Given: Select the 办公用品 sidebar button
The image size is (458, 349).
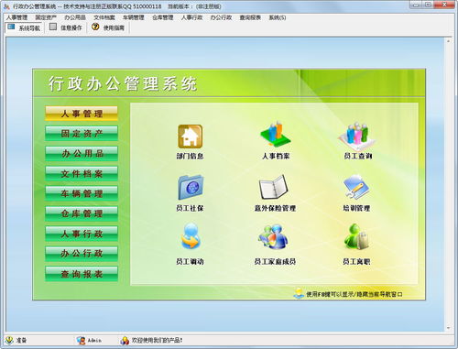Looking at the screenshot, I should (x=82, y=154).
